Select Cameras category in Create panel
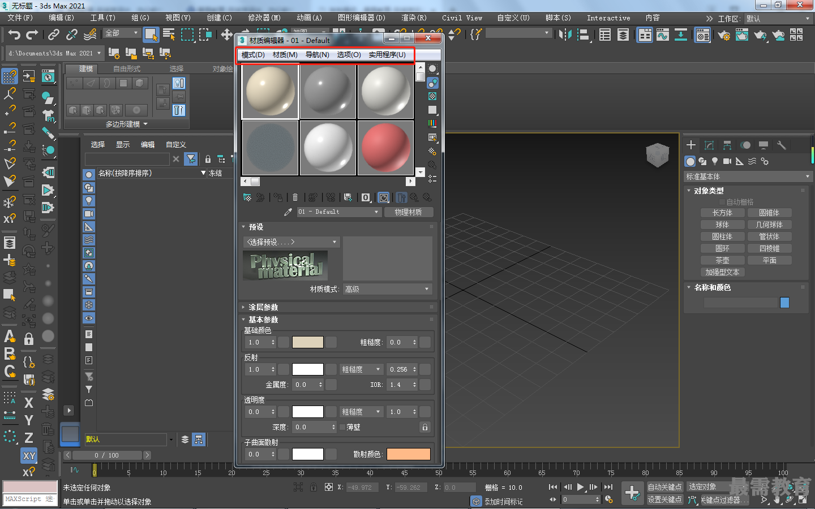 coord(727,161)
